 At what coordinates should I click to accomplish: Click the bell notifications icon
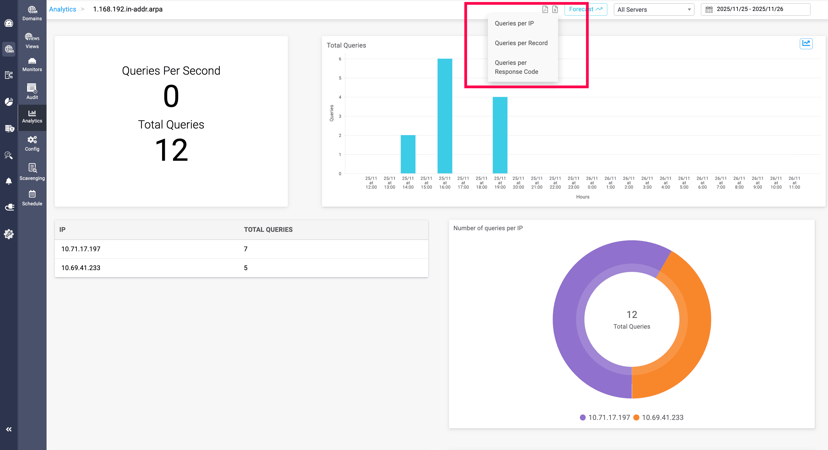9,181
